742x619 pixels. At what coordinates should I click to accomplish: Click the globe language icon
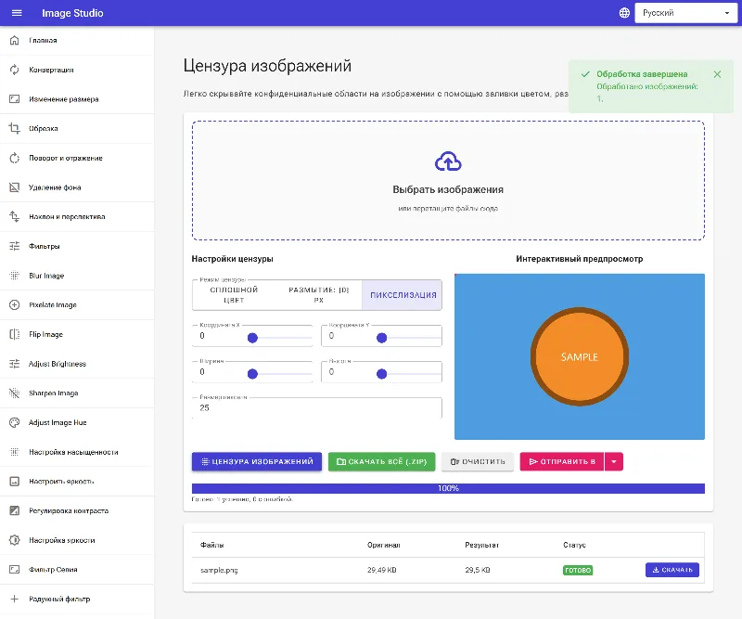624,13
